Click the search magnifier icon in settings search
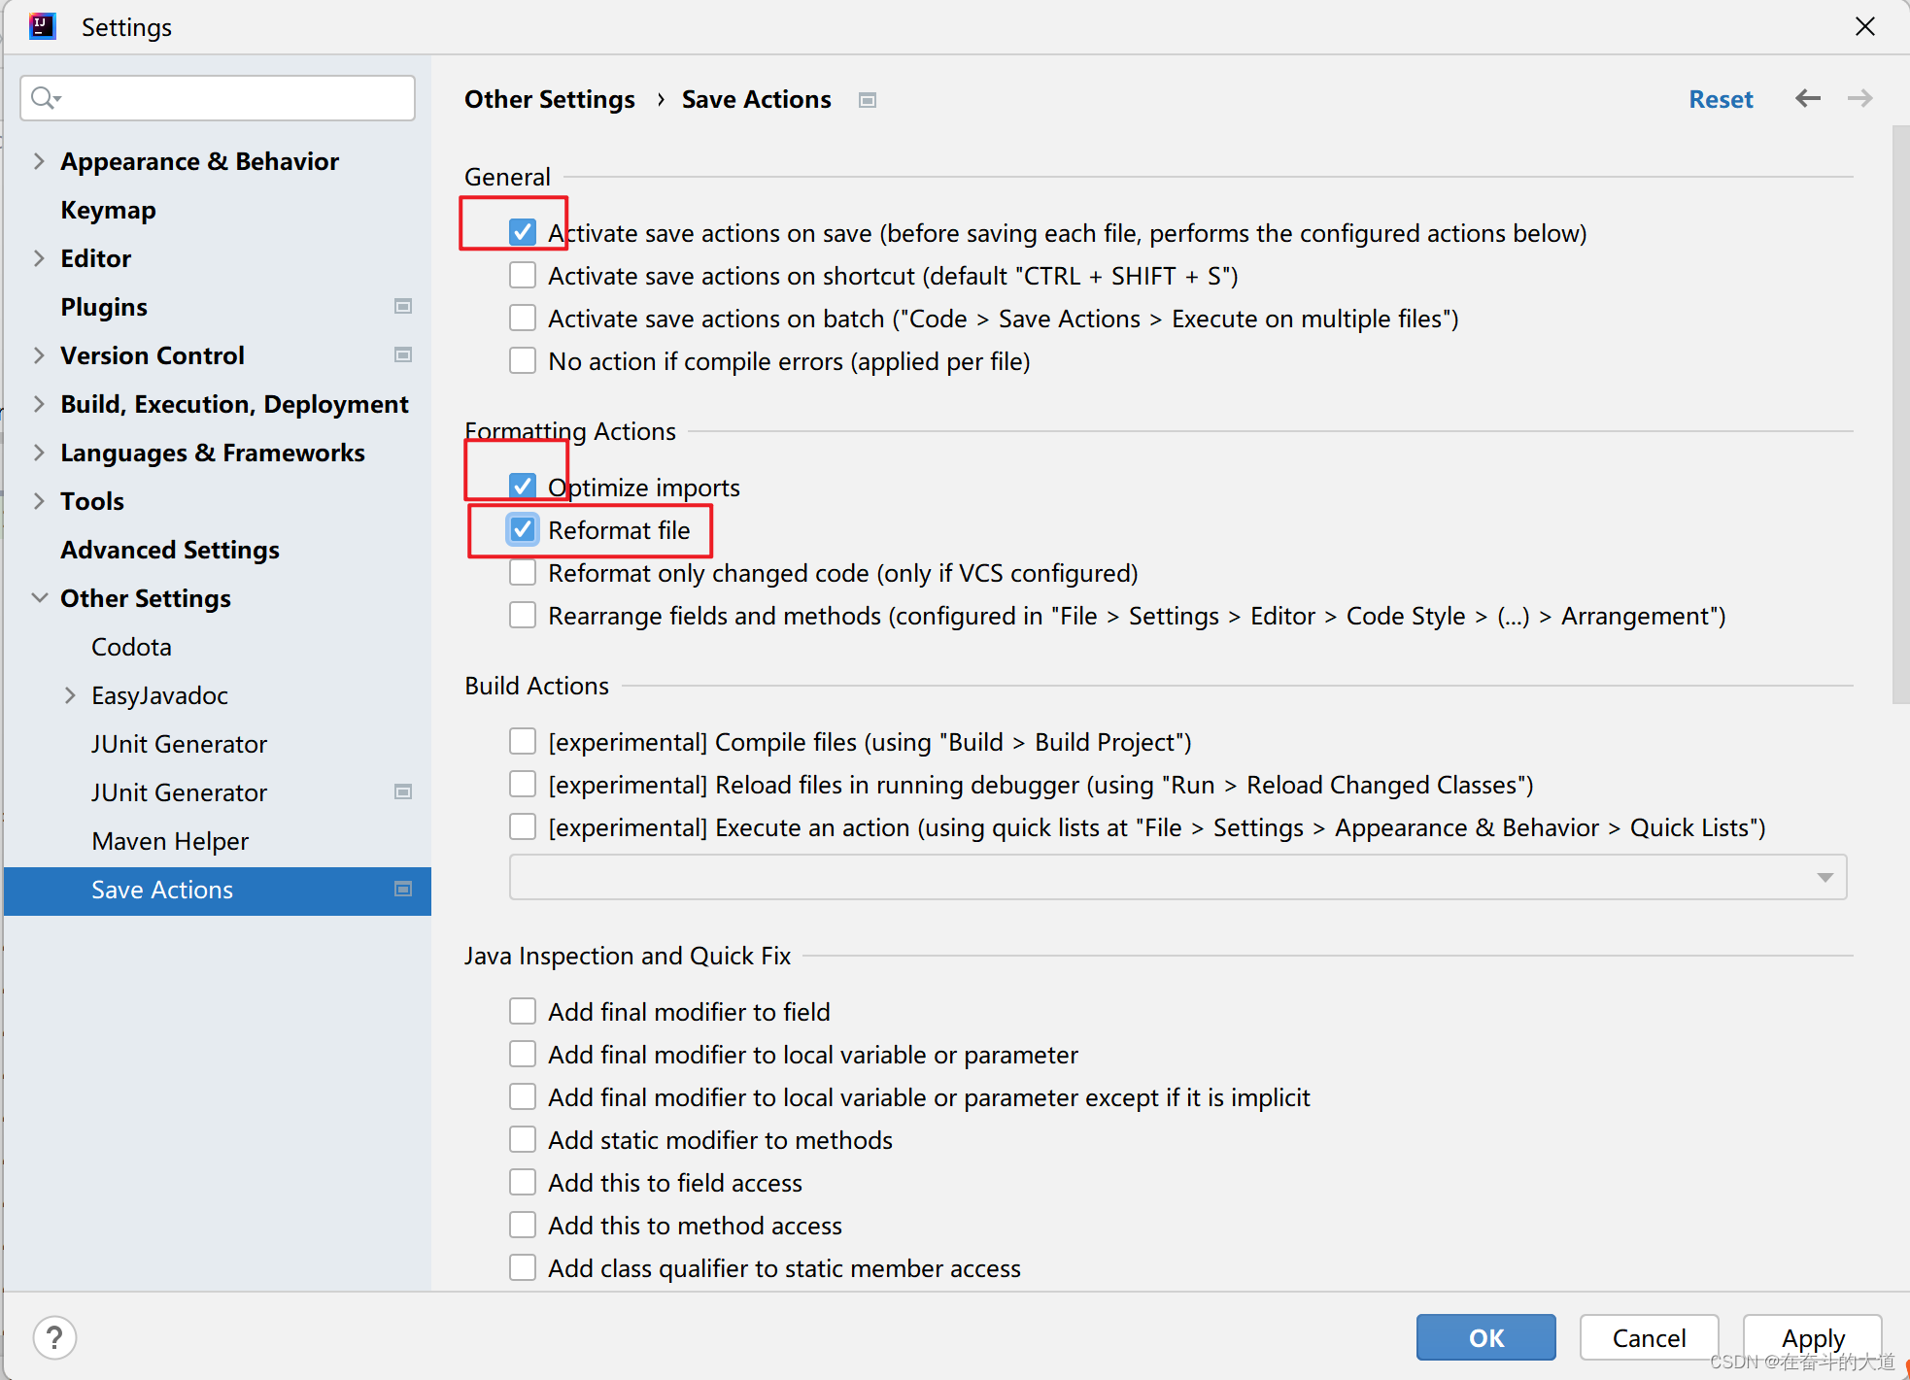Screen dimensions: 1910x1380 (x=45, y=97)
